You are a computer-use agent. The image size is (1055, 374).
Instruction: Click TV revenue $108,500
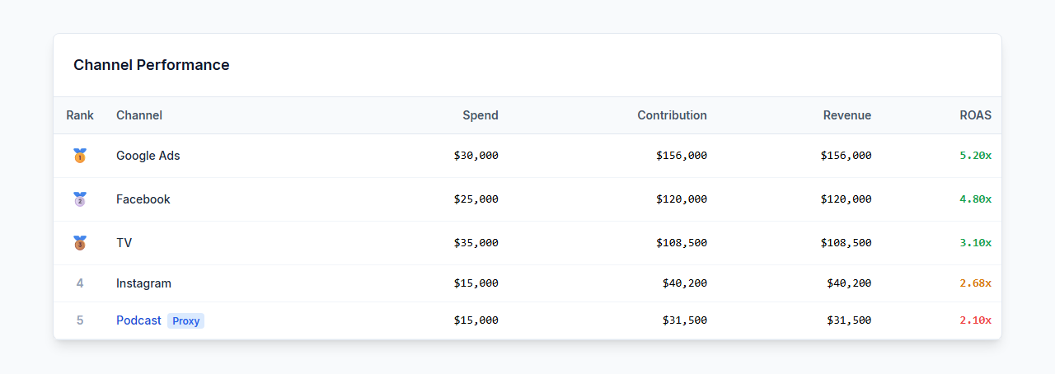pyautogui.click(x=846, y=243)
